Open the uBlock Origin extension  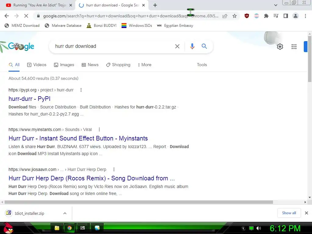pos(247,16)
